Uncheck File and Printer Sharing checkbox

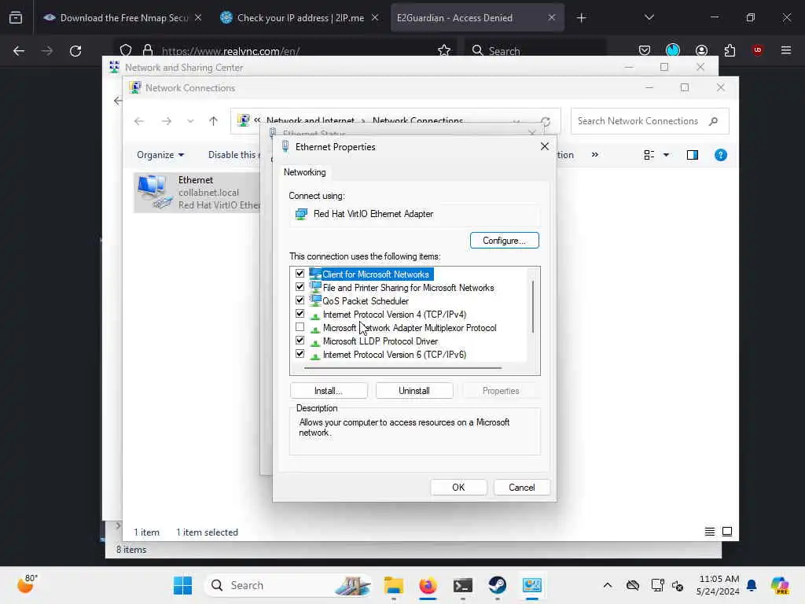tap(300, 287)
